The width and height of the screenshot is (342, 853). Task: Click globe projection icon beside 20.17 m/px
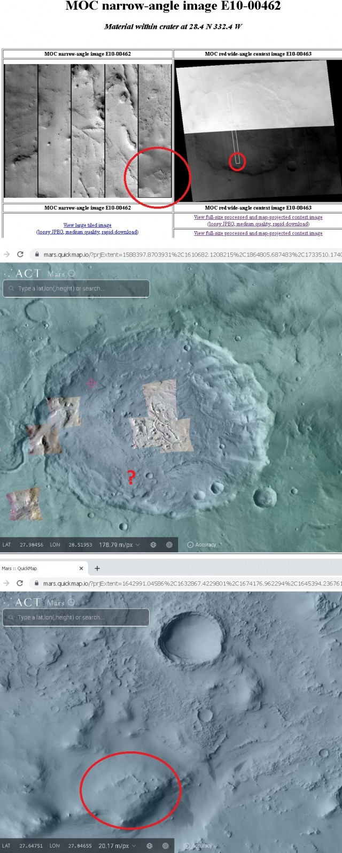(x=150, y=846)
